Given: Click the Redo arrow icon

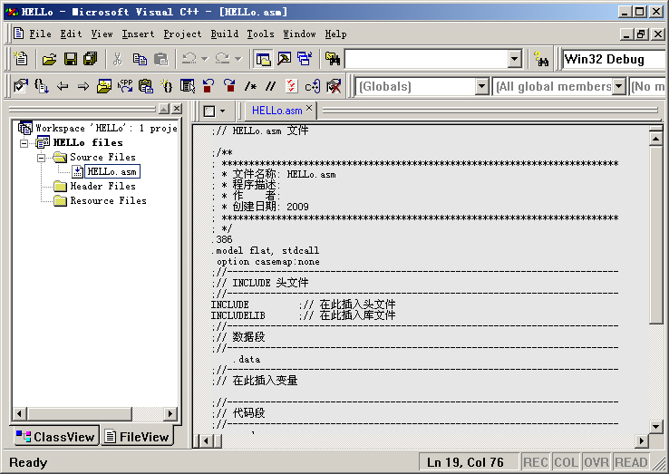Looking at the screenshot, I should 222,58.
